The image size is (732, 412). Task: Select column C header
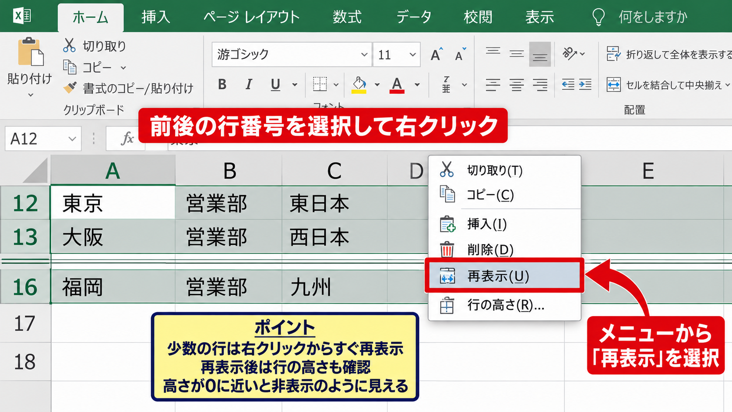334,170
